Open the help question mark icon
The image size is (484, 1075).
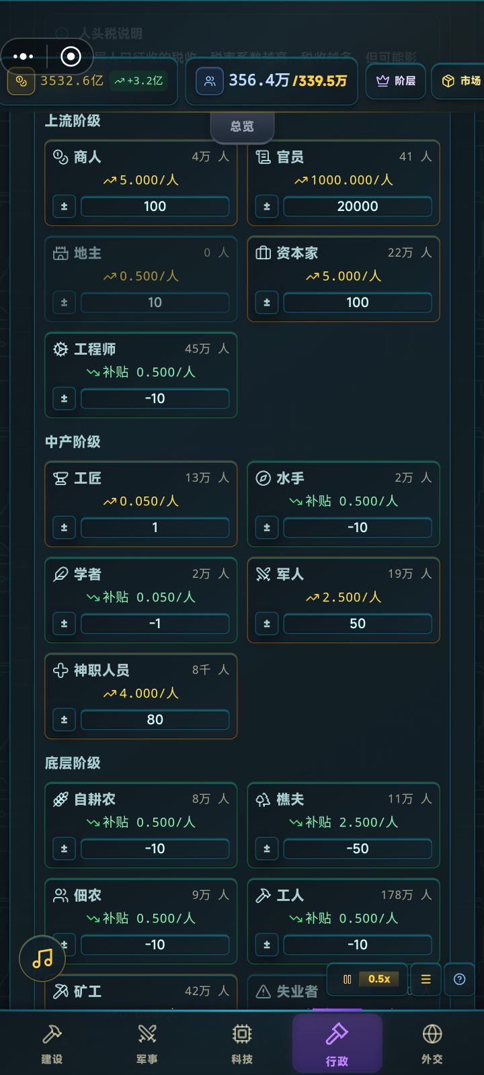click(x=460, y=980)
